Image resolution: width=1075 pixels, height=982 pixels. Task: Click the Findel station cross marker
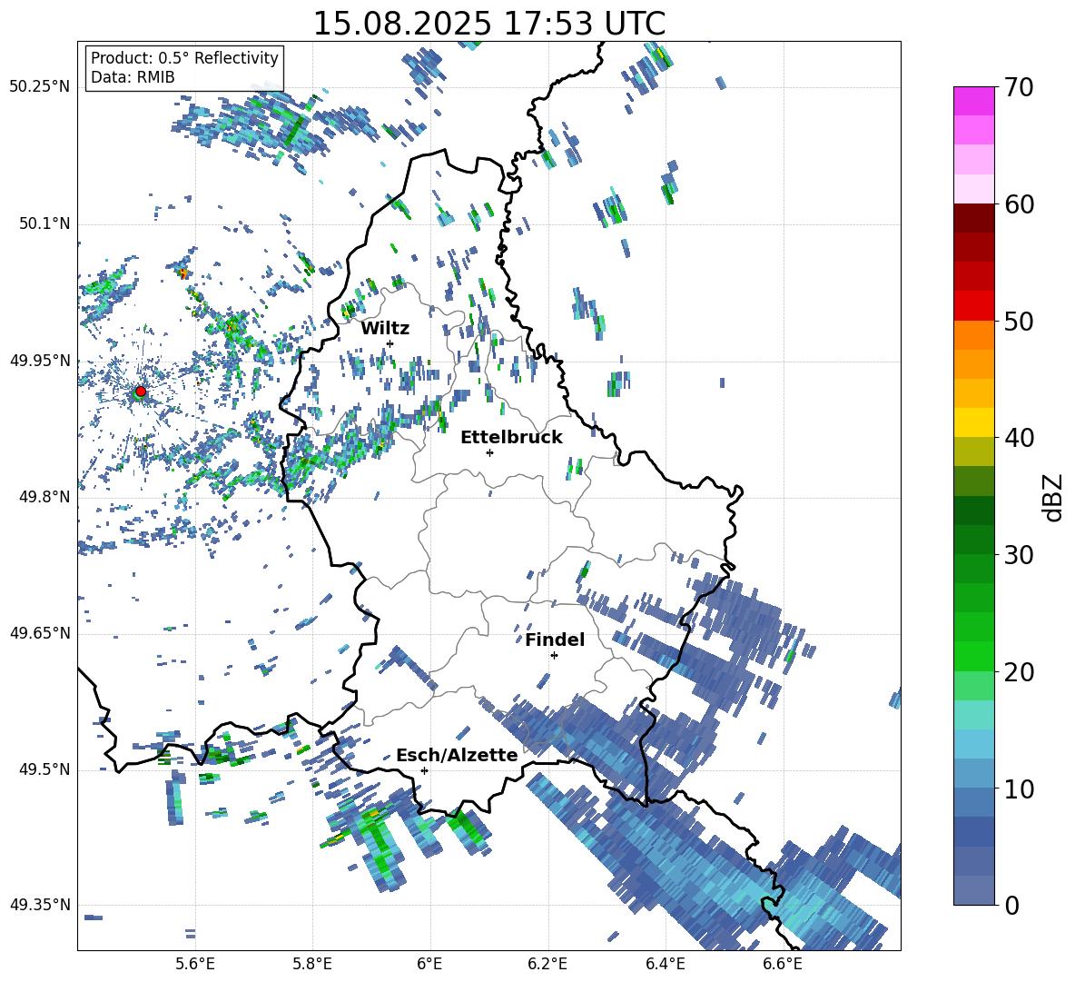(554, 656)
